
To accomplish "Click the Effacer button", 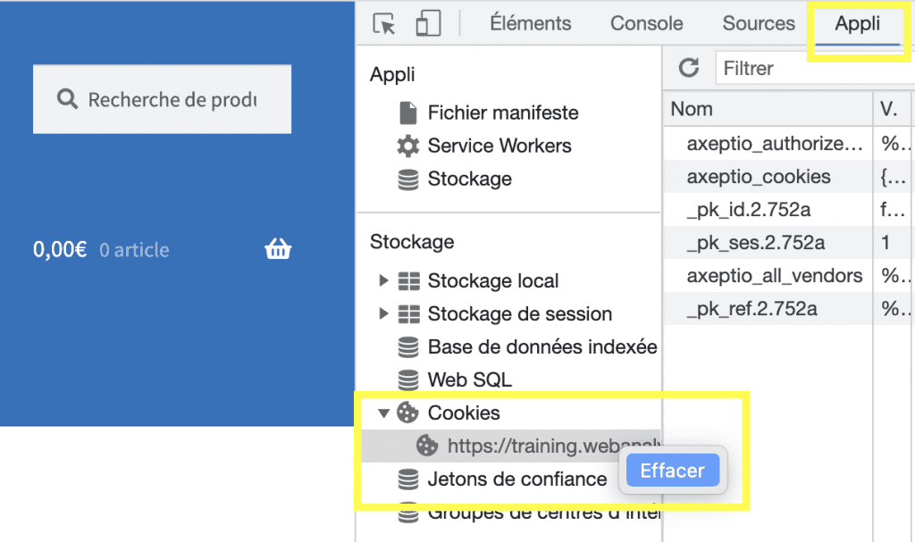I will pos(672,471).
